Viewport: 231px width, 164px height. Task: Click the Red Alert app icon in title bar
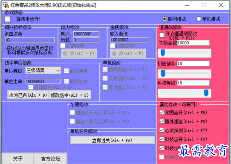6,5
